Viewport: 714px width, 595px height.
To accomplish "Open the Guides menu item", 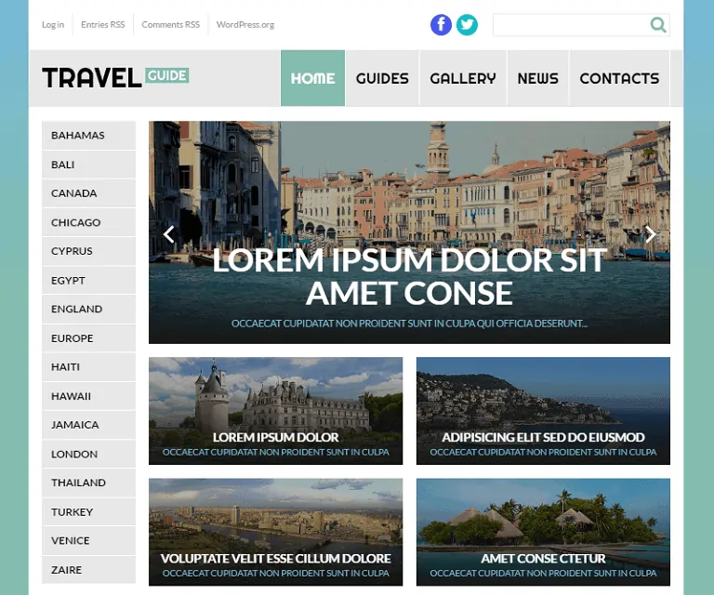I will (382, 78).
